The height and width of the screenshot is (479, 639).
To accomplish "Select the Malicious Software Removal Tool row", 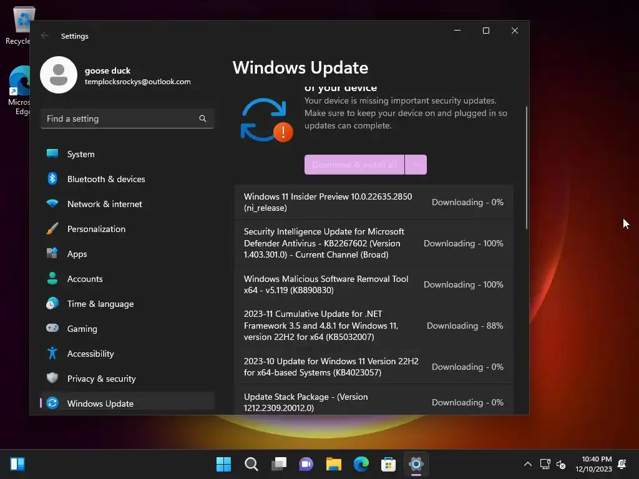I will [374, 284].
